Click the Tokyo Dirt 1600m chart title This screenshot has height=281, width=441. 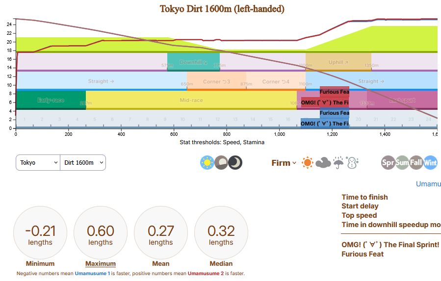pyautogui.click(x=222, y=9)
